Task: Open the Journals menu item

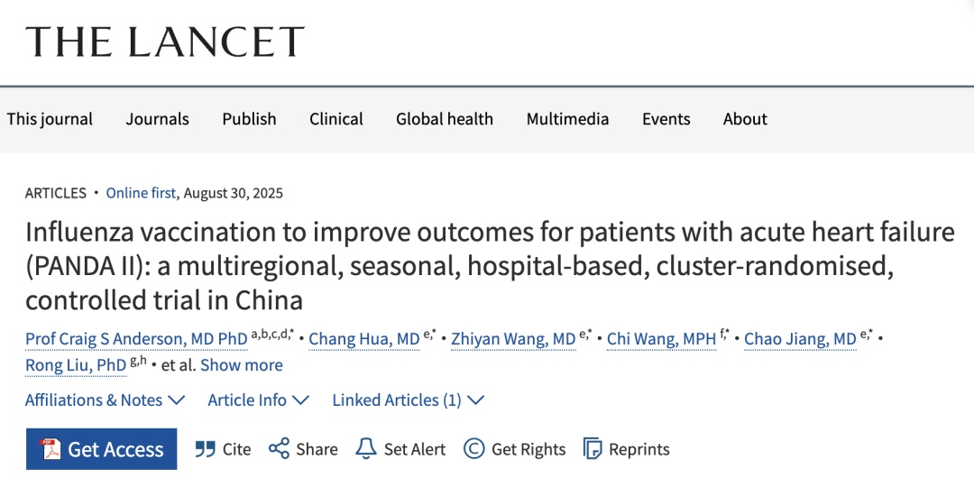Action: 157,119
